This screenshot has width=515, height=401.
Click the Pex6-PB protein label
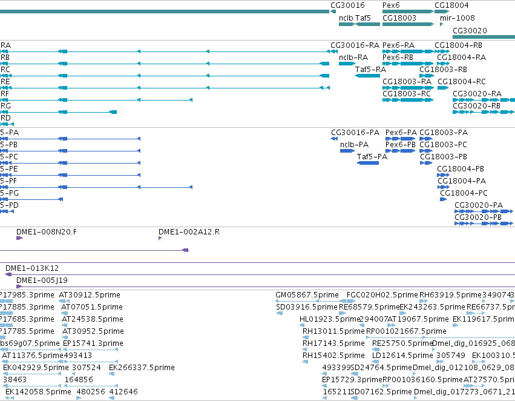tap(401, 145)
